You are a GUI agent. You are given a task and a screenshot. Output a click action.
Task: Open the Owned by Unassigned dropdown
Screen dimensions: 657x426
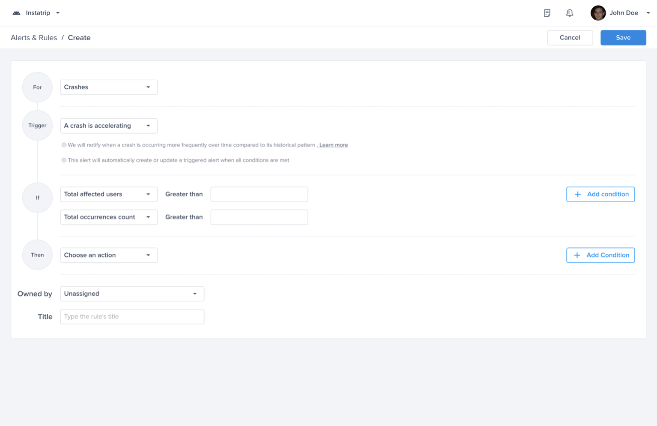[132, 294]
